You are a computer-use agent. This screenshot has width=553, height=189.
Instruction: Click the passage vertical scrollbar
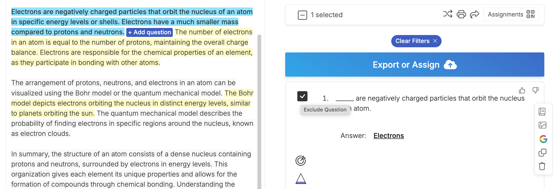[259, 111]
